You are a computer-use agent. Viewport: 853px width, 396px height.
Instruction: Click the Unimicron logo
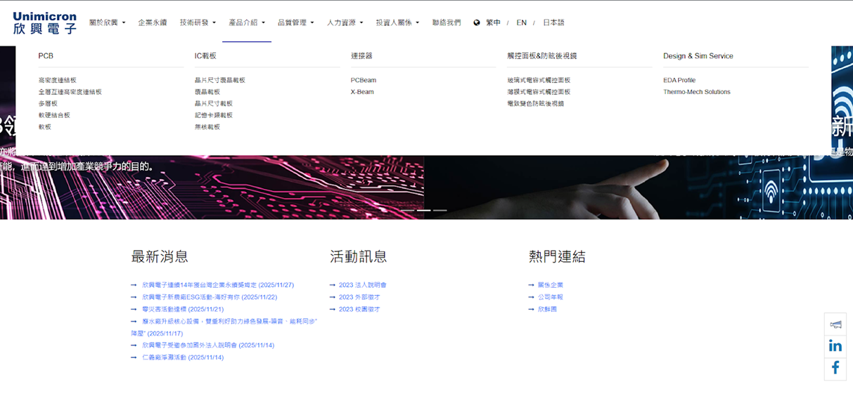(x=44, y=22)
